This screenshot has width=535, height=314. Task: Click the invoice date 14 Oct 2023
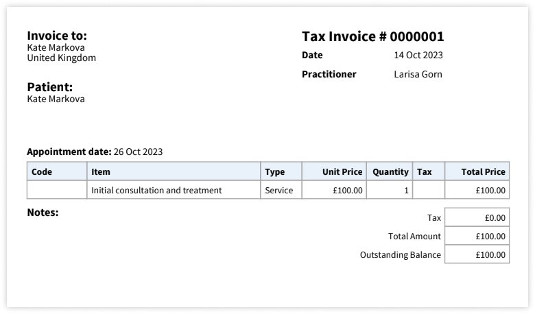pyautogui.click(x=418, y=55)
